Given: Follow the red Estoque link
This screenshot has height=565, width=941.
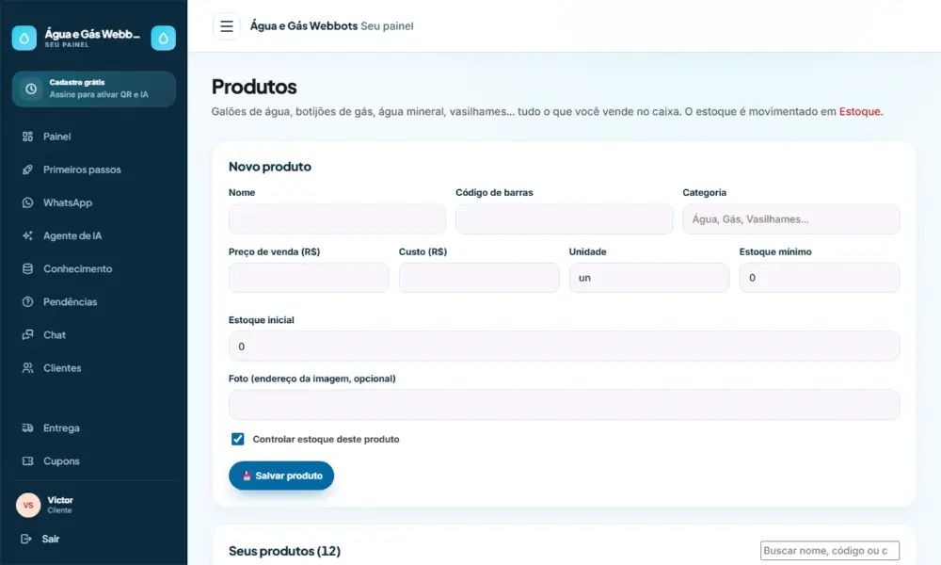Looking at the screenshot, I should click(859, 112).
